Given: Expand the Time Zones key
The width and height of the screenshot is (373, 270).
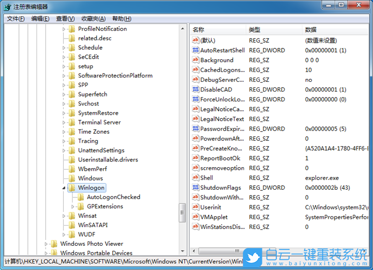Looking at the screenshot, I should [63, 132].
